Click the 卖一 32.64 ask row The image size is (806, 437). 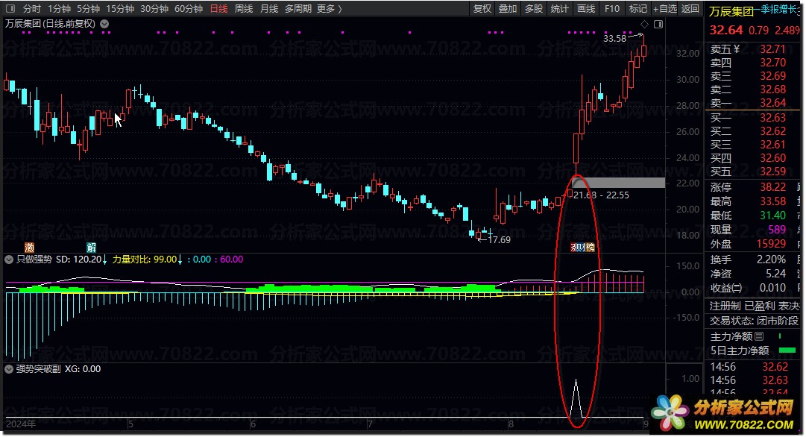pyautogui.click(x=754, y=103)
